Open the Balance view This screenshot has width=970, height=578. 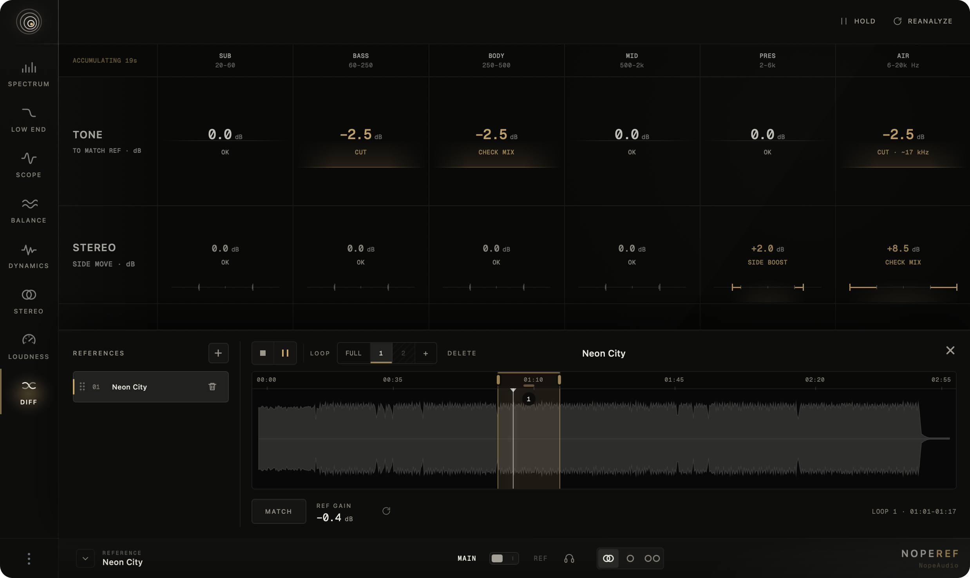tap(29, 211)
